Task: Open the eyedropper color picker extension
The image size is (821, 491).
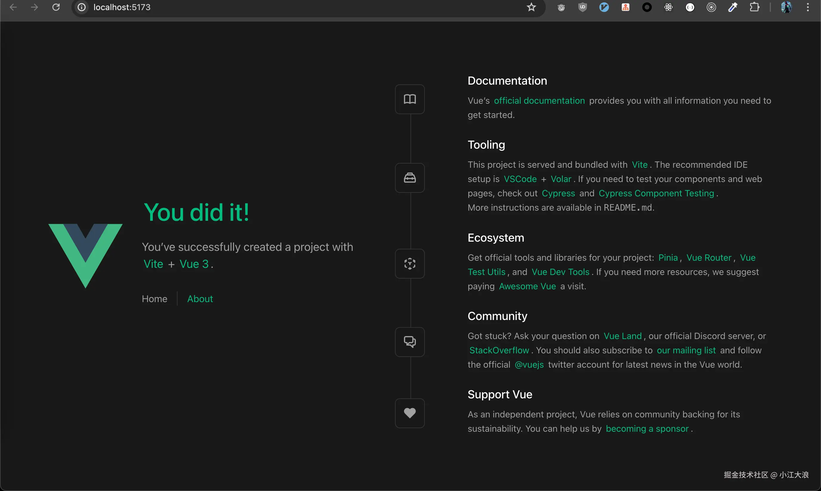Action: (733, 7)
